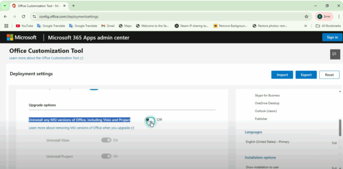This screenshot has height=169, width=343.
Task: Open a new browser tab
Action: (x=73, y=6)
